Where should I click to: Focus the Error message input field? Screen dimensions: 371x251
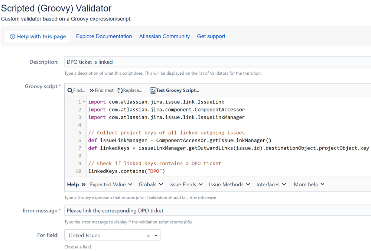click(x=218, y=210)
